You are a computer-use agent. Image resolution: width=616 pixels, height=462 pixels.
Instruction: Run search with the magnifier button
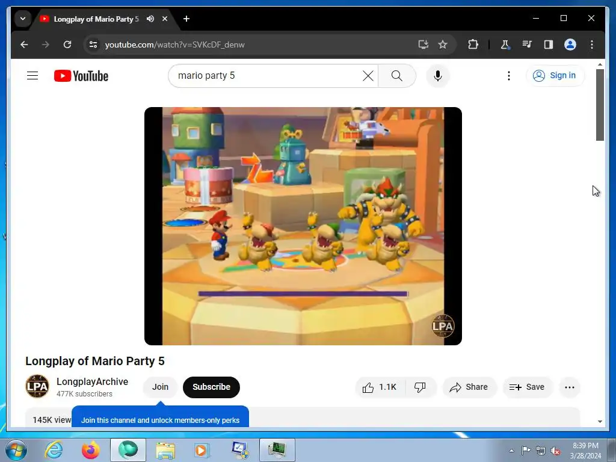397,75
